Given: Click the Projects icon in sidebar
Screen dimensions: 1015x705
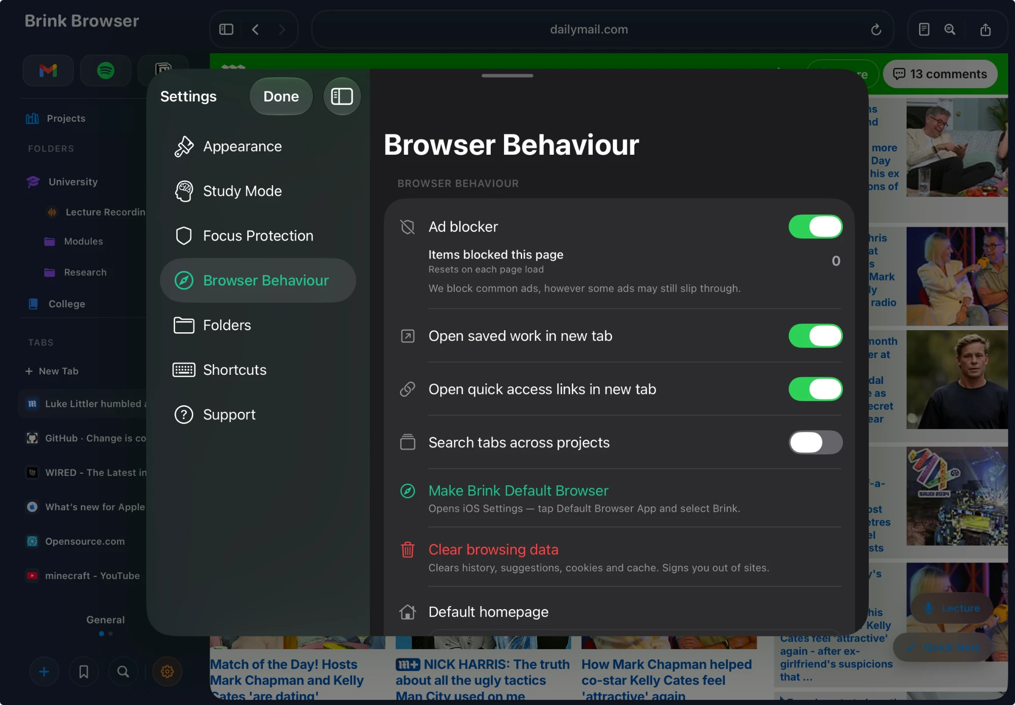Looking at the screenshot, I should coord(32,118).
